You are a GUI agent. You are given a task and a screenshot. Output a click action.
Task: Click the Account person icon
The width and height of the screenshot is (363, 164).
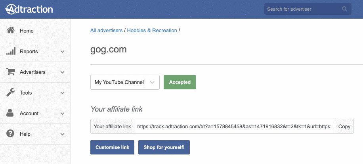pos(10,113)
